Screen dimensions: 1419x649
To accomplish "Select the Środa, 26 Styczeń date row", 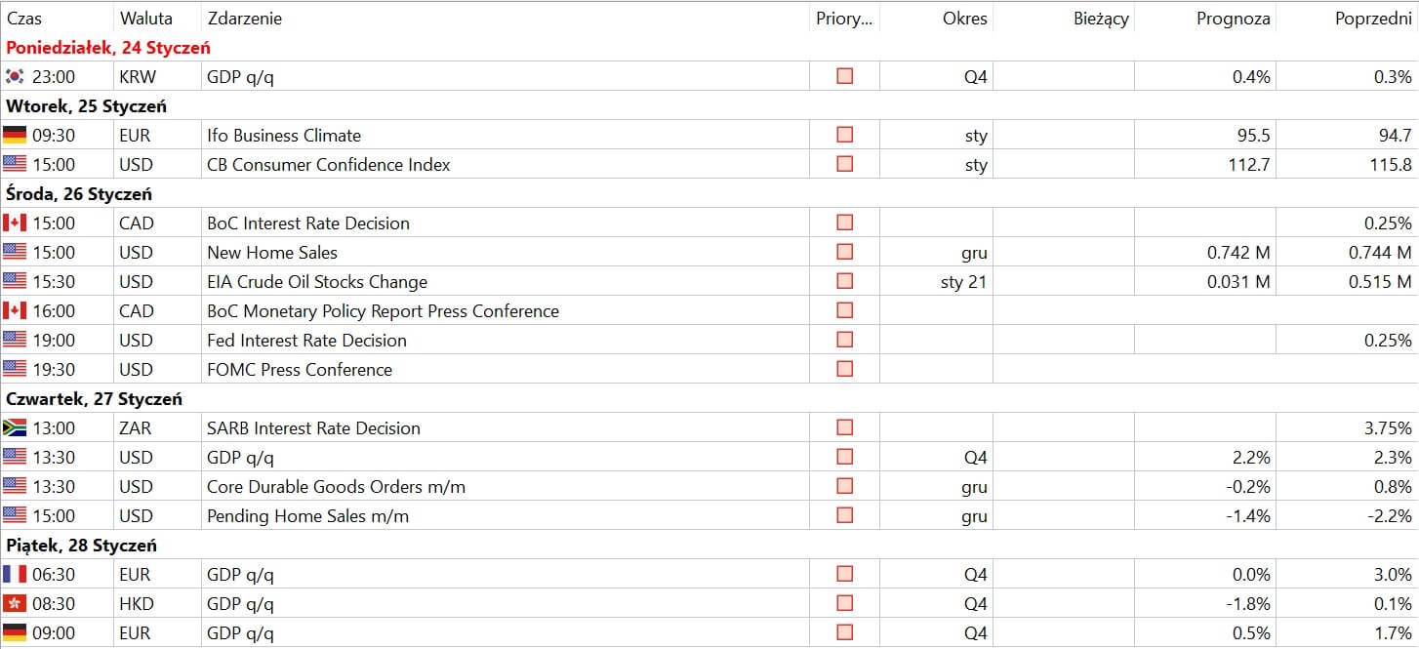I will pos(709,193).
